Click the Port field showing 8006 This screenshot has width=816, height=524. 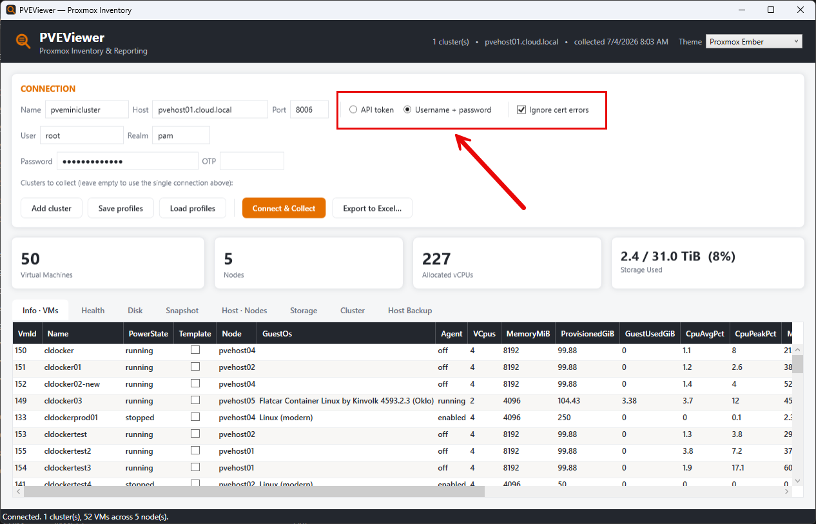point(309,110)
